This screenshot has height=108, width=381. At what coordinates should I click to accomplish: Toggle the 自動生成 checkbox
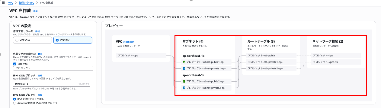tap(15, 64)
